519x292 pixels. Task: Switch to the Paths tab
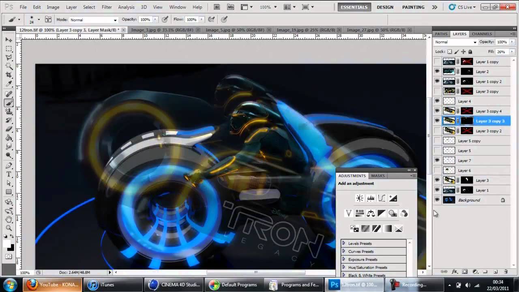[441, 34]
